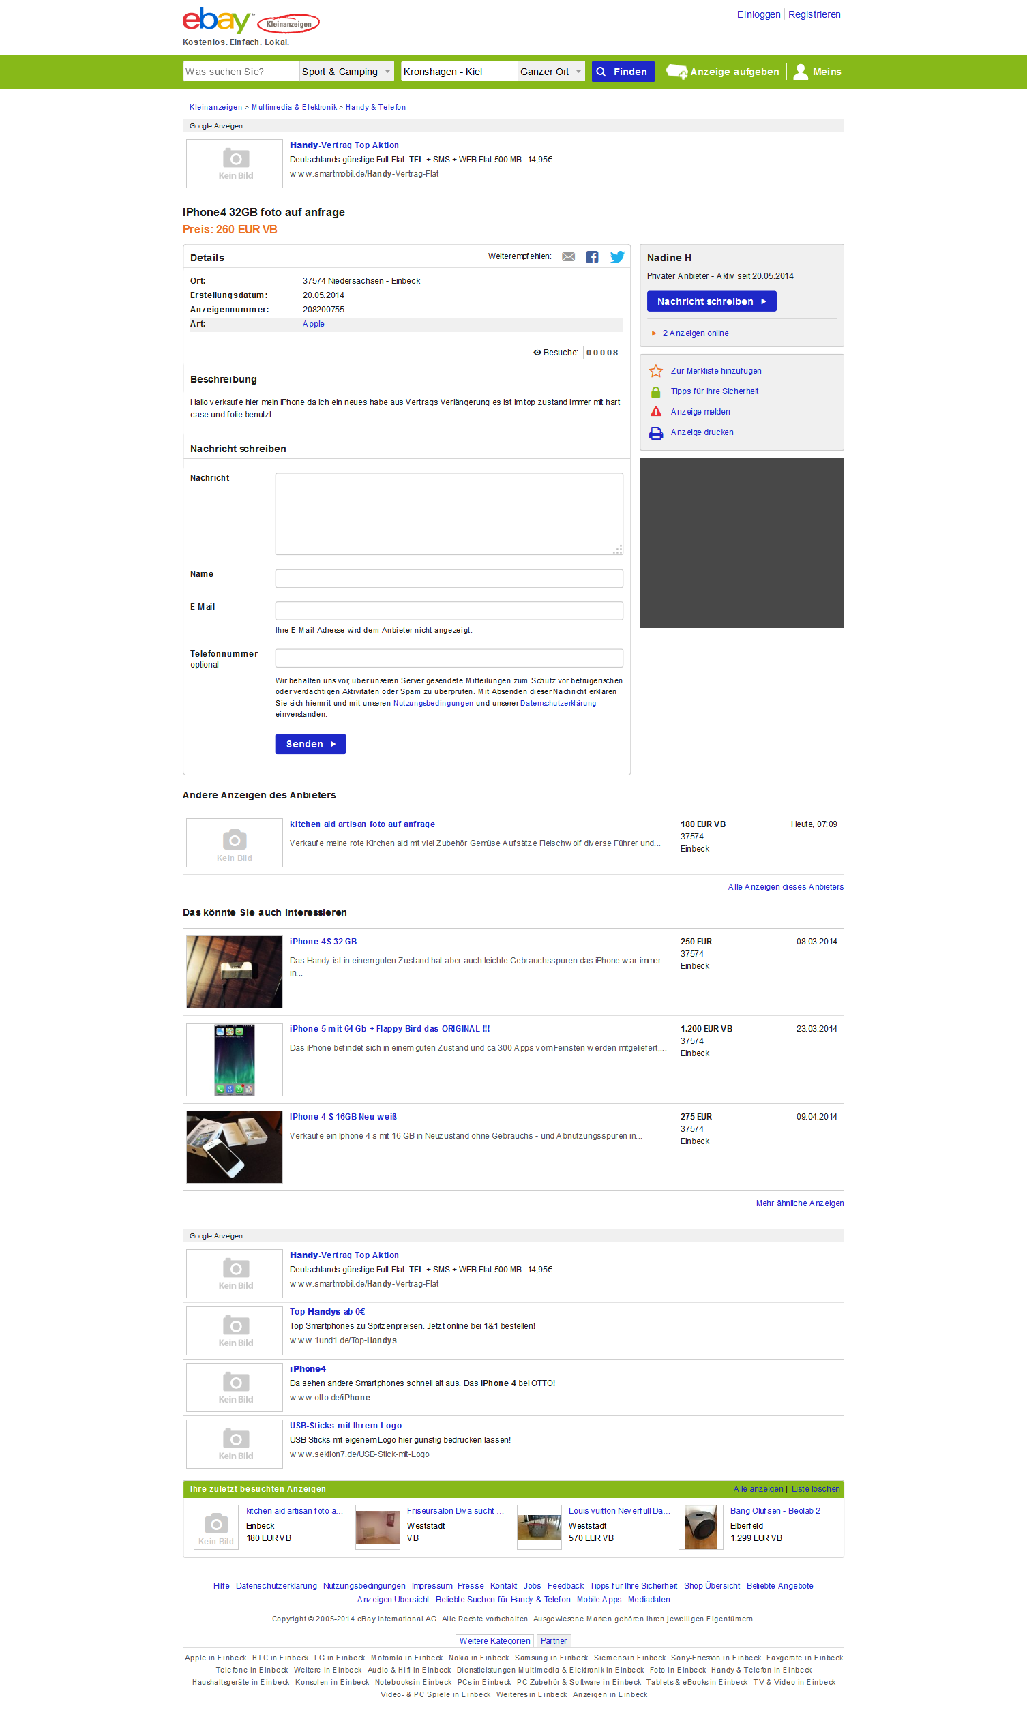Click Anzeige melden link
The height and width of the screenshot is (1723, 1027).
pyautogui.click(x=700, y=412)
